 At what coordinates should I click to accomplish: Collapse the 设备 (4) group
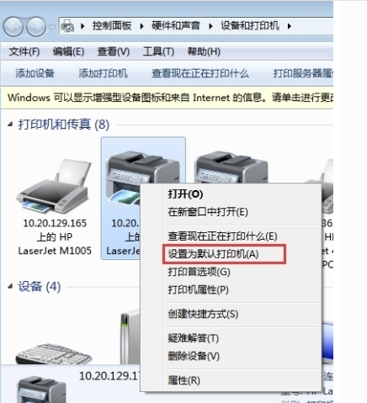10,286
